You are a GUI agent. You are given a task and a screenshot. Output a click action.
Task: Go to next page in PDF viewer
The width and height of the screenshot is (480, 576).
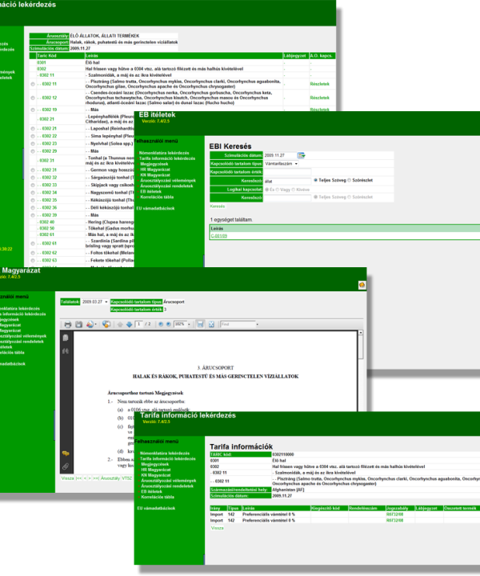pos(130,324)
